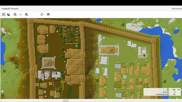Toggle night mode moon icon
This screenshot has width=182, height=102.
[x=9, y=14]
